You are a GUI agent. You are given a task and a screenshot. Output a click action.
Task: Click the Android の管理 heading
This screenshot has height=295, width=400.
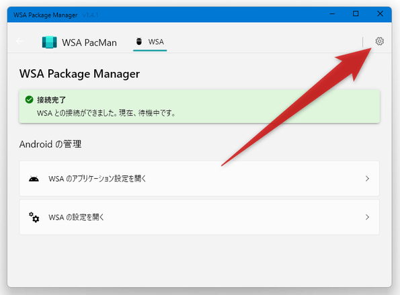click(50, 144)
